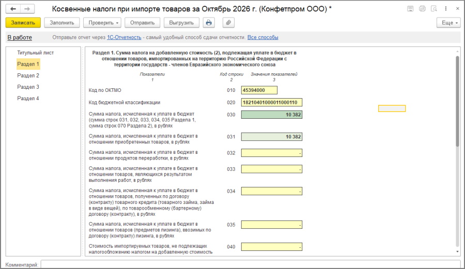Viewport: 465px width, 269px height.
Task: Click the В работе status link
Action: coord(20,37)
